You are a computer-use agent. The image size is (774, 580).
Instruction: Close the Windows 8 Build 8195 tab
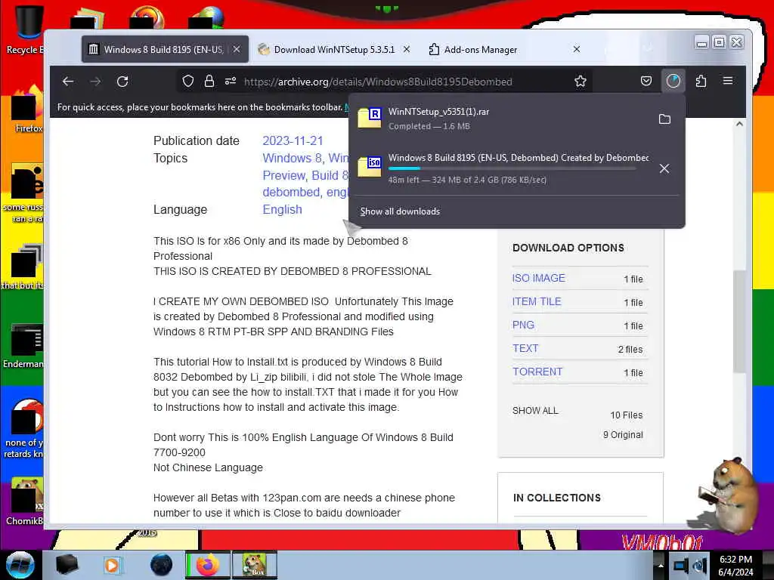(x=237, y=49)
